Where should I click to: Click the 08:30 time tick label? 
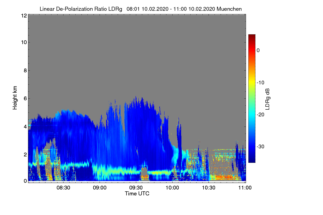[63, 188]
